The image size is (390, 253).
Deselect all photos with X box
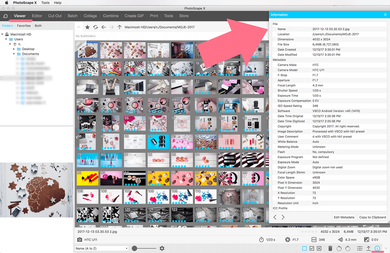[319, 248]
